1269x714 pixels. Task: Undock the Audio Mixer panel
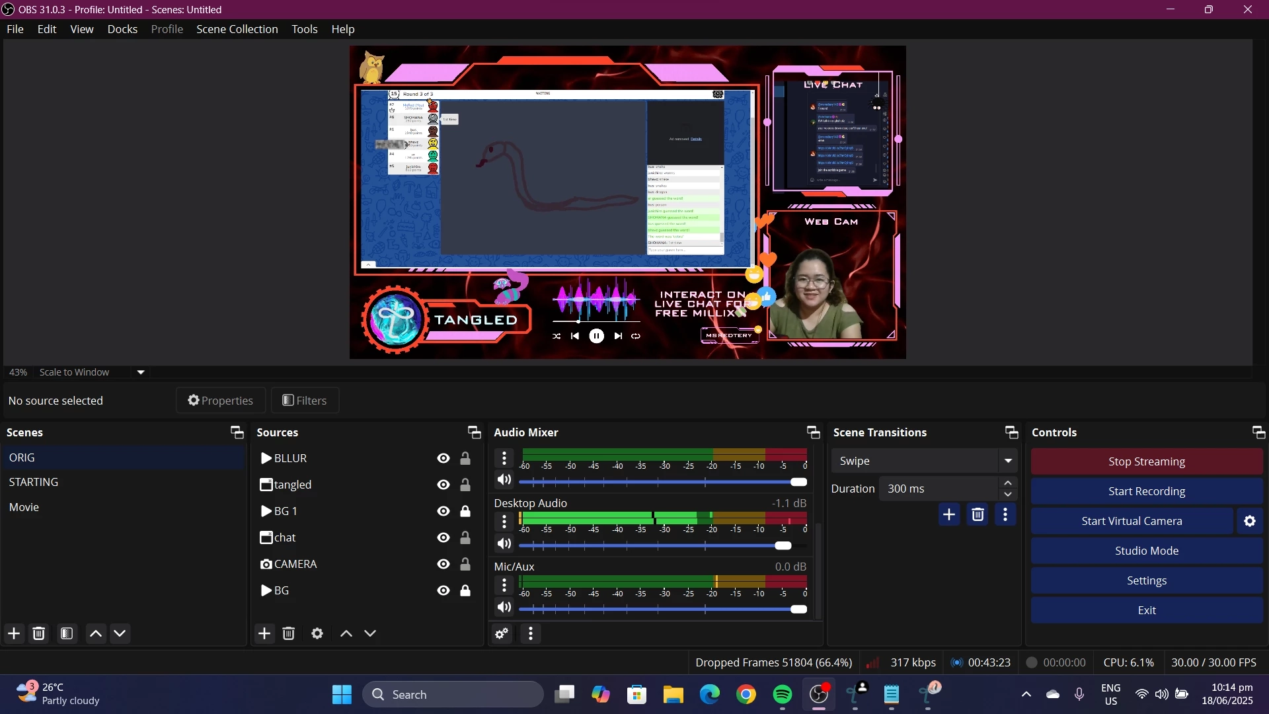tap(814, 432)
